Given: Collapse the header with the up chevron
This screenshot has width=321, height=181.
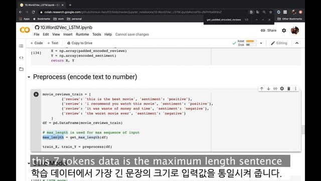Looking at the screenshot, I should tap(297, 43).
